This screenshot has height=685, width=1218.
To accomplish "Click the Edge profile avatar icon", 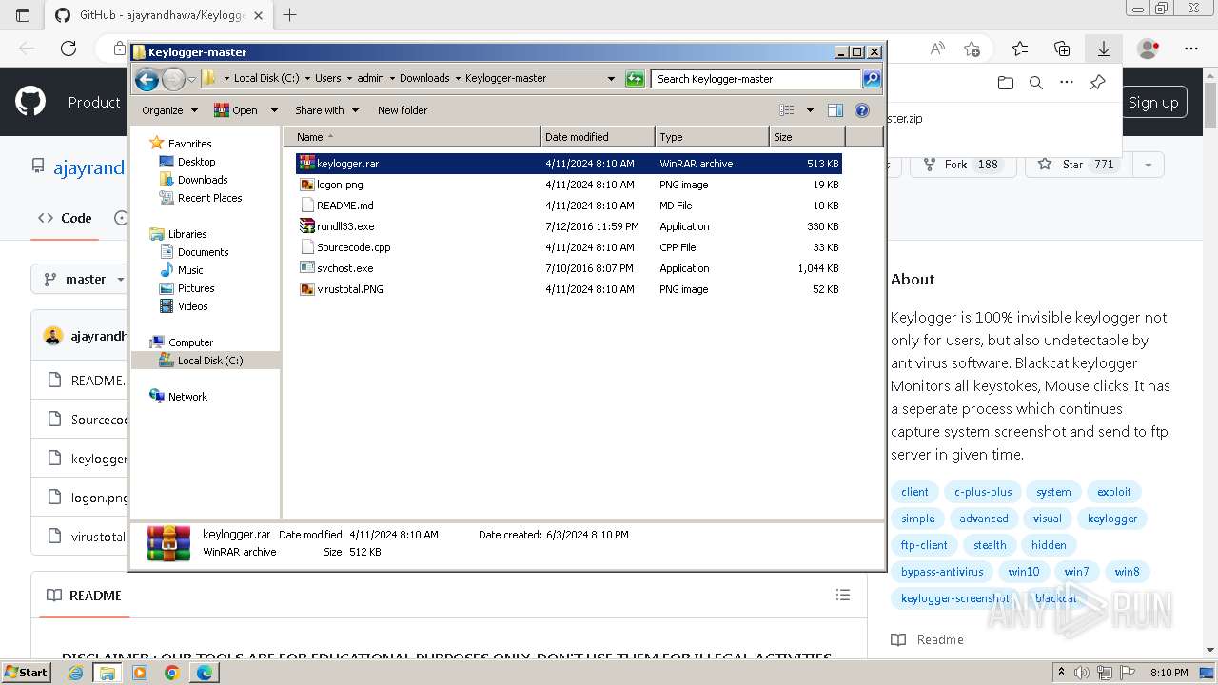I will pos(1149,49).
